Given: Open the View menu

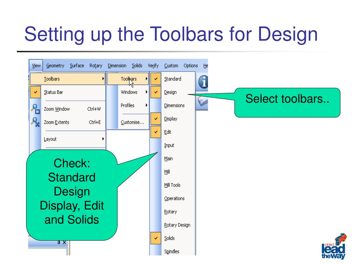Looking at the screenshot, I should [x=36, y=66].
